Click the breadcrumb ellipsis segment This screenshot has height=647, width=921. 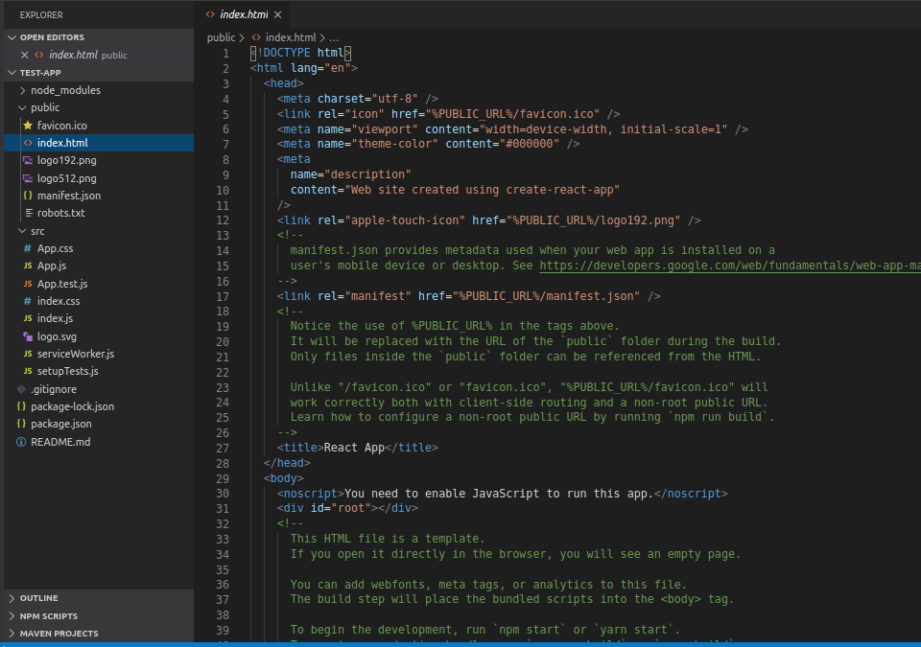pyautogui.click(x=334, y=37)
